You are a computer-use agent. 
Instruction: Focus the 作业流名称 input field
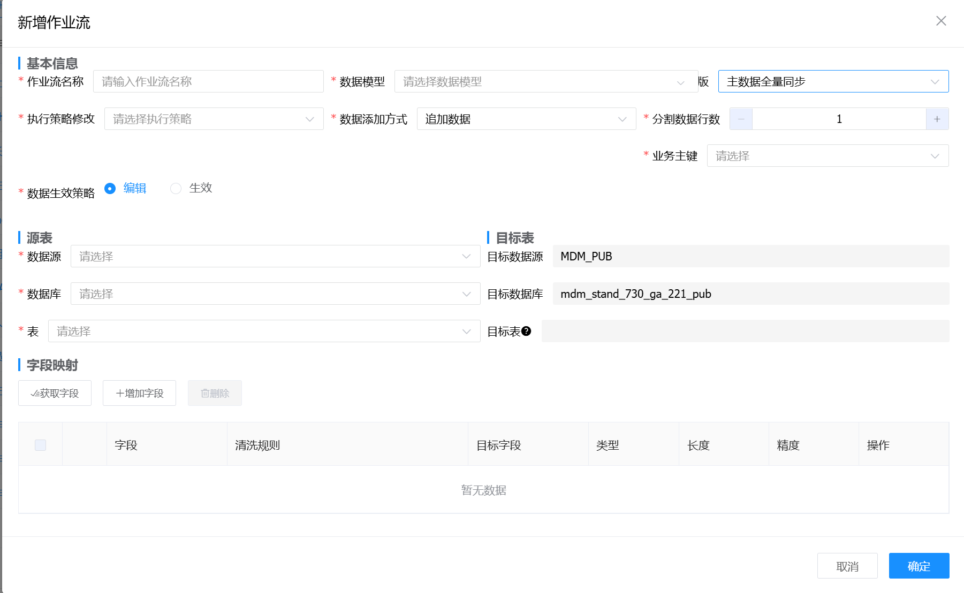(208, 81)
